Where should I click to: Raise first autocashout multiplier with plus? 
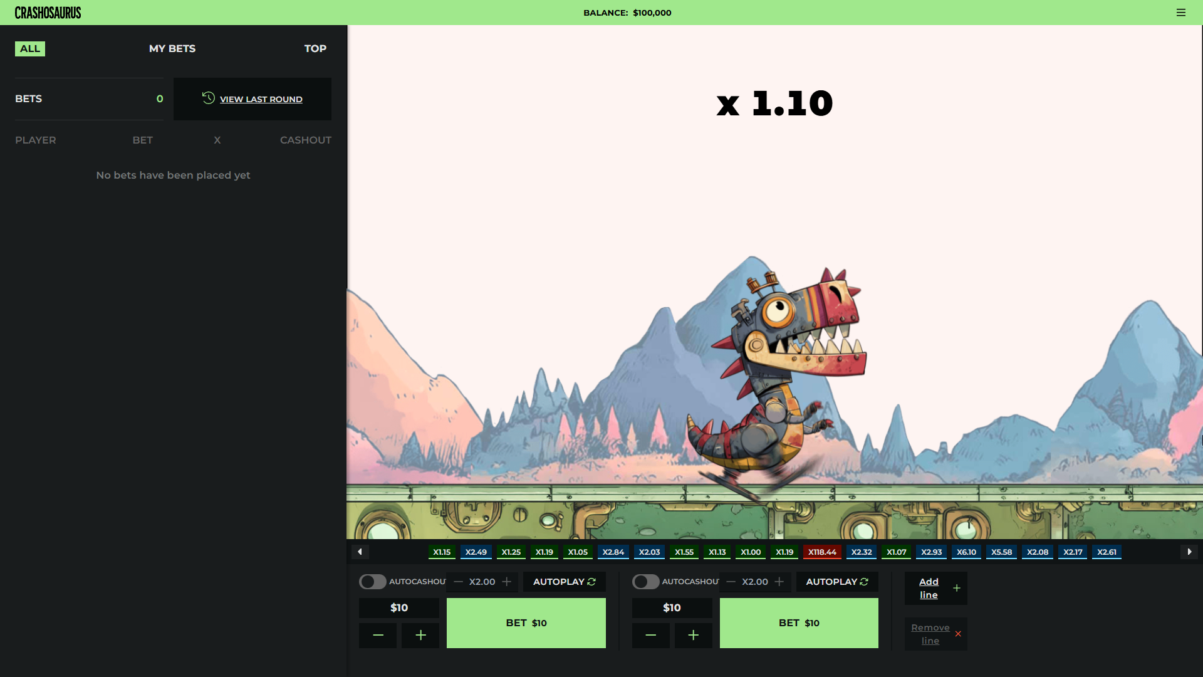tap(506, 582)
